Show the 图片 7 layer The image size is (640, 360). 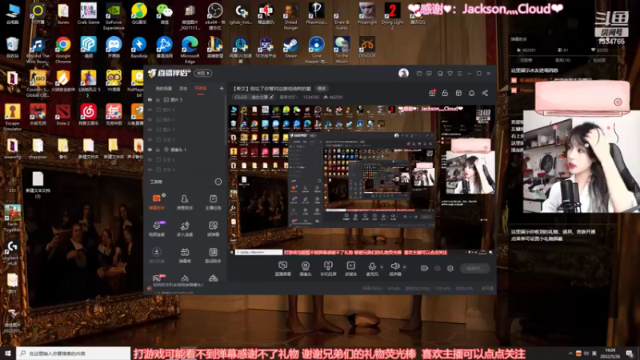tap(150, 130)
